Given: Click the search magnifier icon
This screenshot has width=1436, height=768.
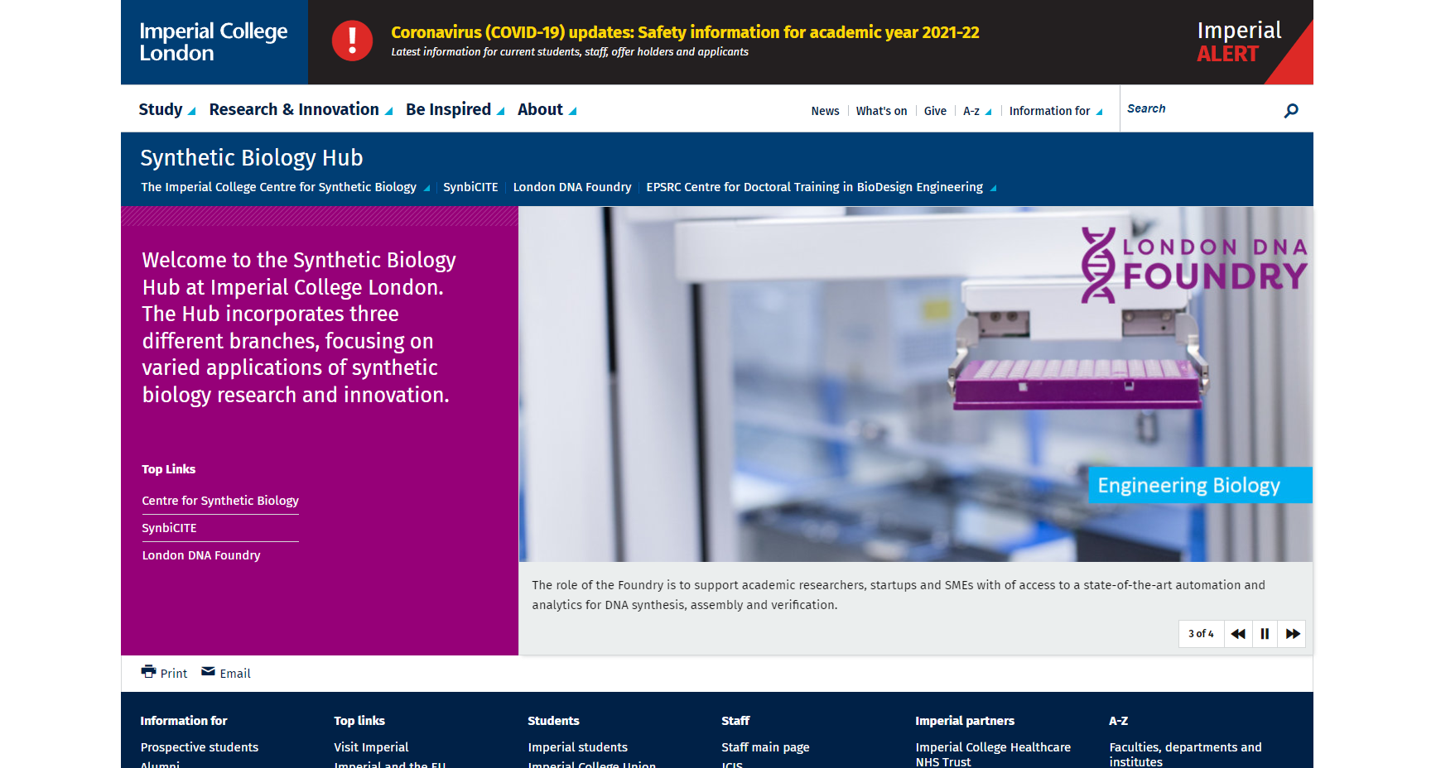Looking at the screenshot, I should [x=1291, y=110].
